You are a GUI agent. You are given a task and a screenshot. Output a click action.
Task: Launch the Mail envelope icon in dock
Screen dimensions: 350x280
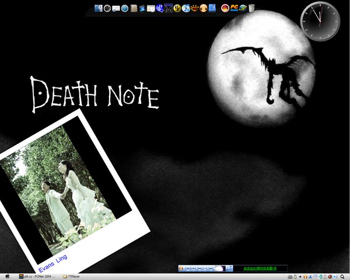116,8
